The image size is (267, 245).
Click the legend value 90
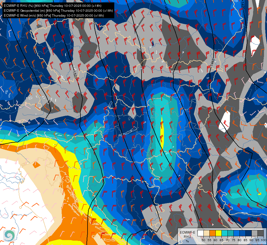pyautogui.click(x=251, y=240)
